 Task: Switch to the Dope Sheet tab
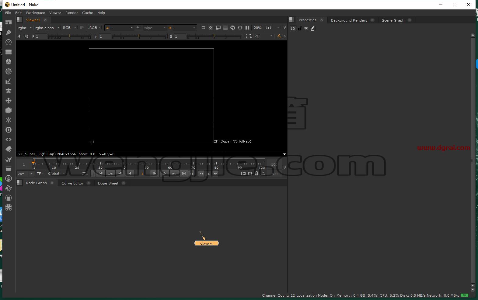[108, 183]
